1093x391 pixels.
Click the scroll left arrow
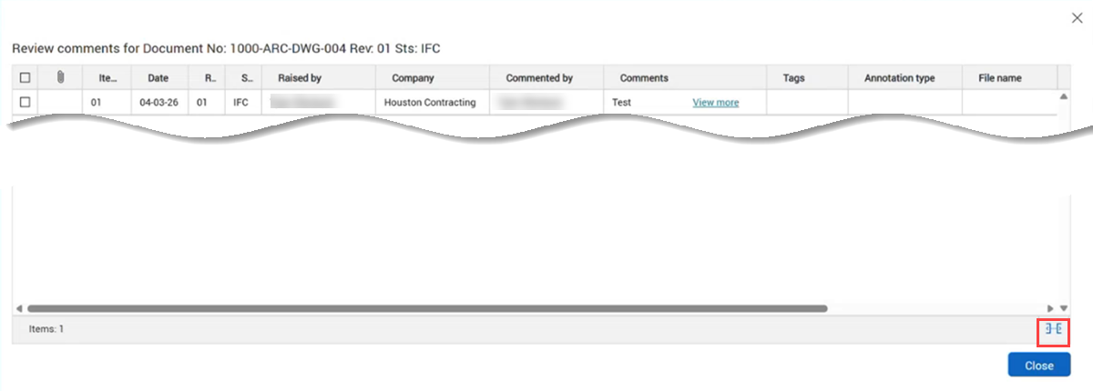pos(19,308)
